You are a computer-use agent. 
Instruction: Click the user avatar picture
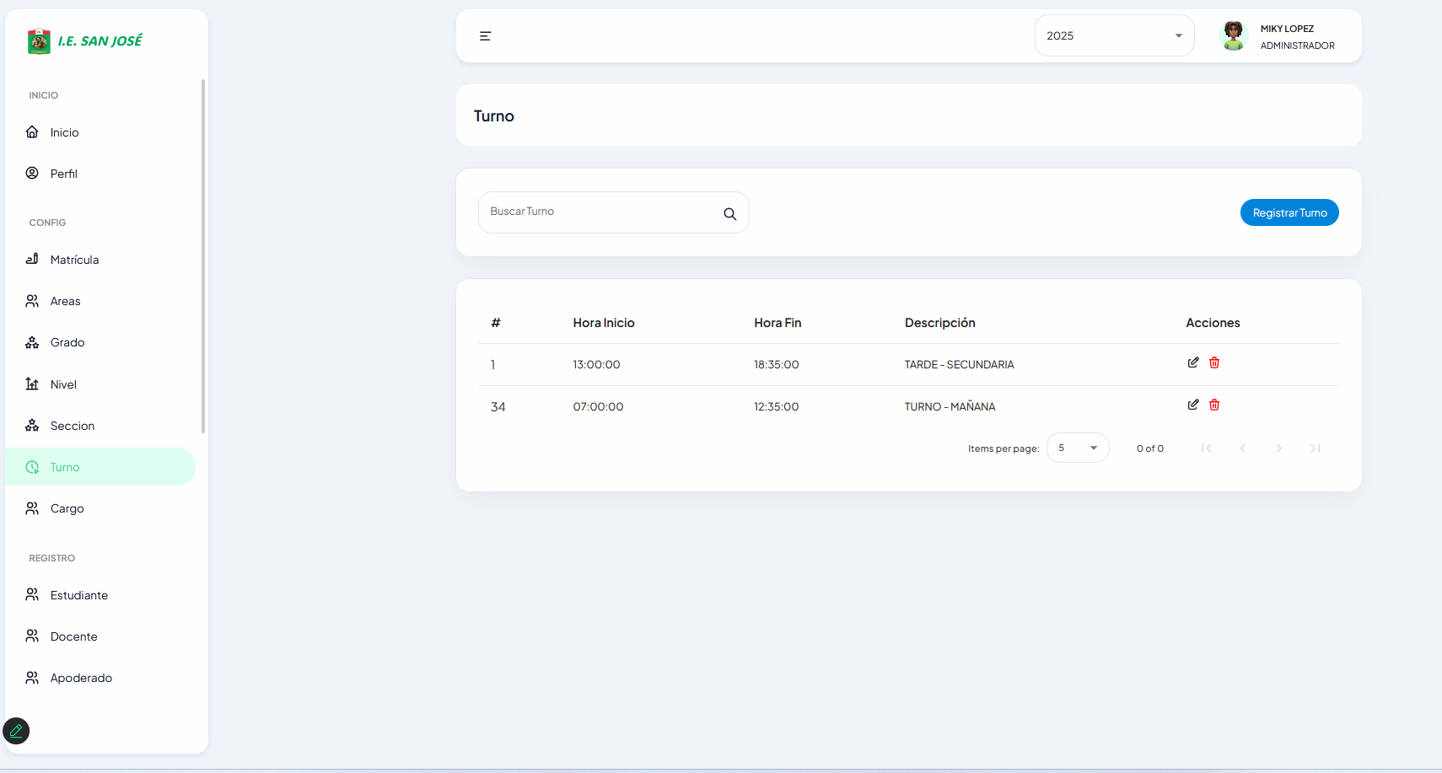point(1233,35)
